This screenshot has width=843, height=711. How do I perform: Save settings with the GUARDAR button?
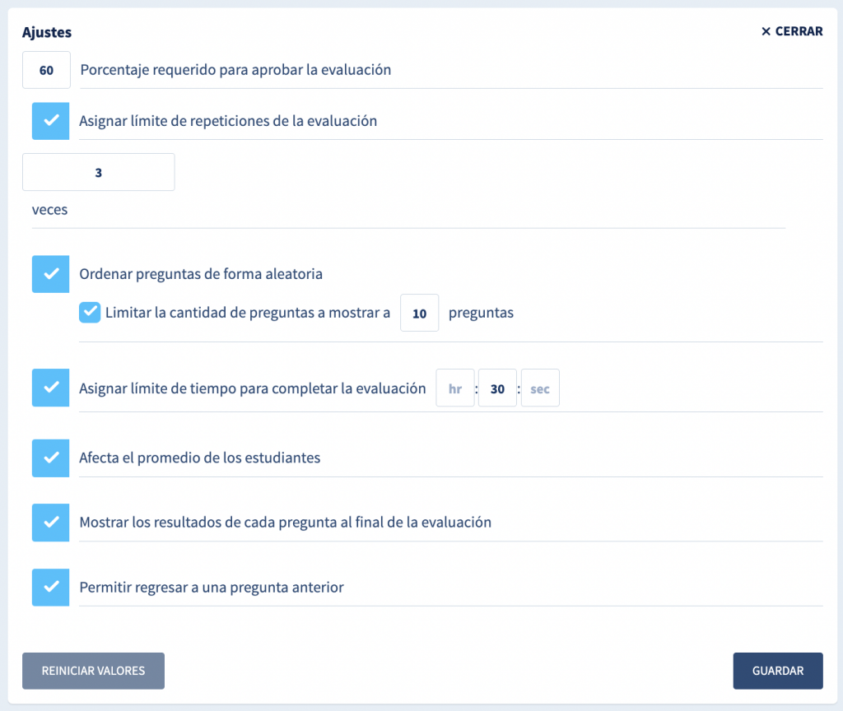(x=777, y=671)
